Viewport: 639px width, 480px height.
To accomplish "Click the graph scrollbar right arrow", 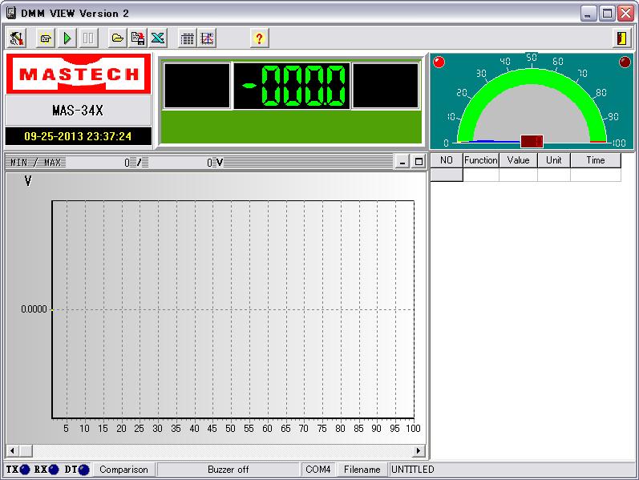I will coord(419,450).
